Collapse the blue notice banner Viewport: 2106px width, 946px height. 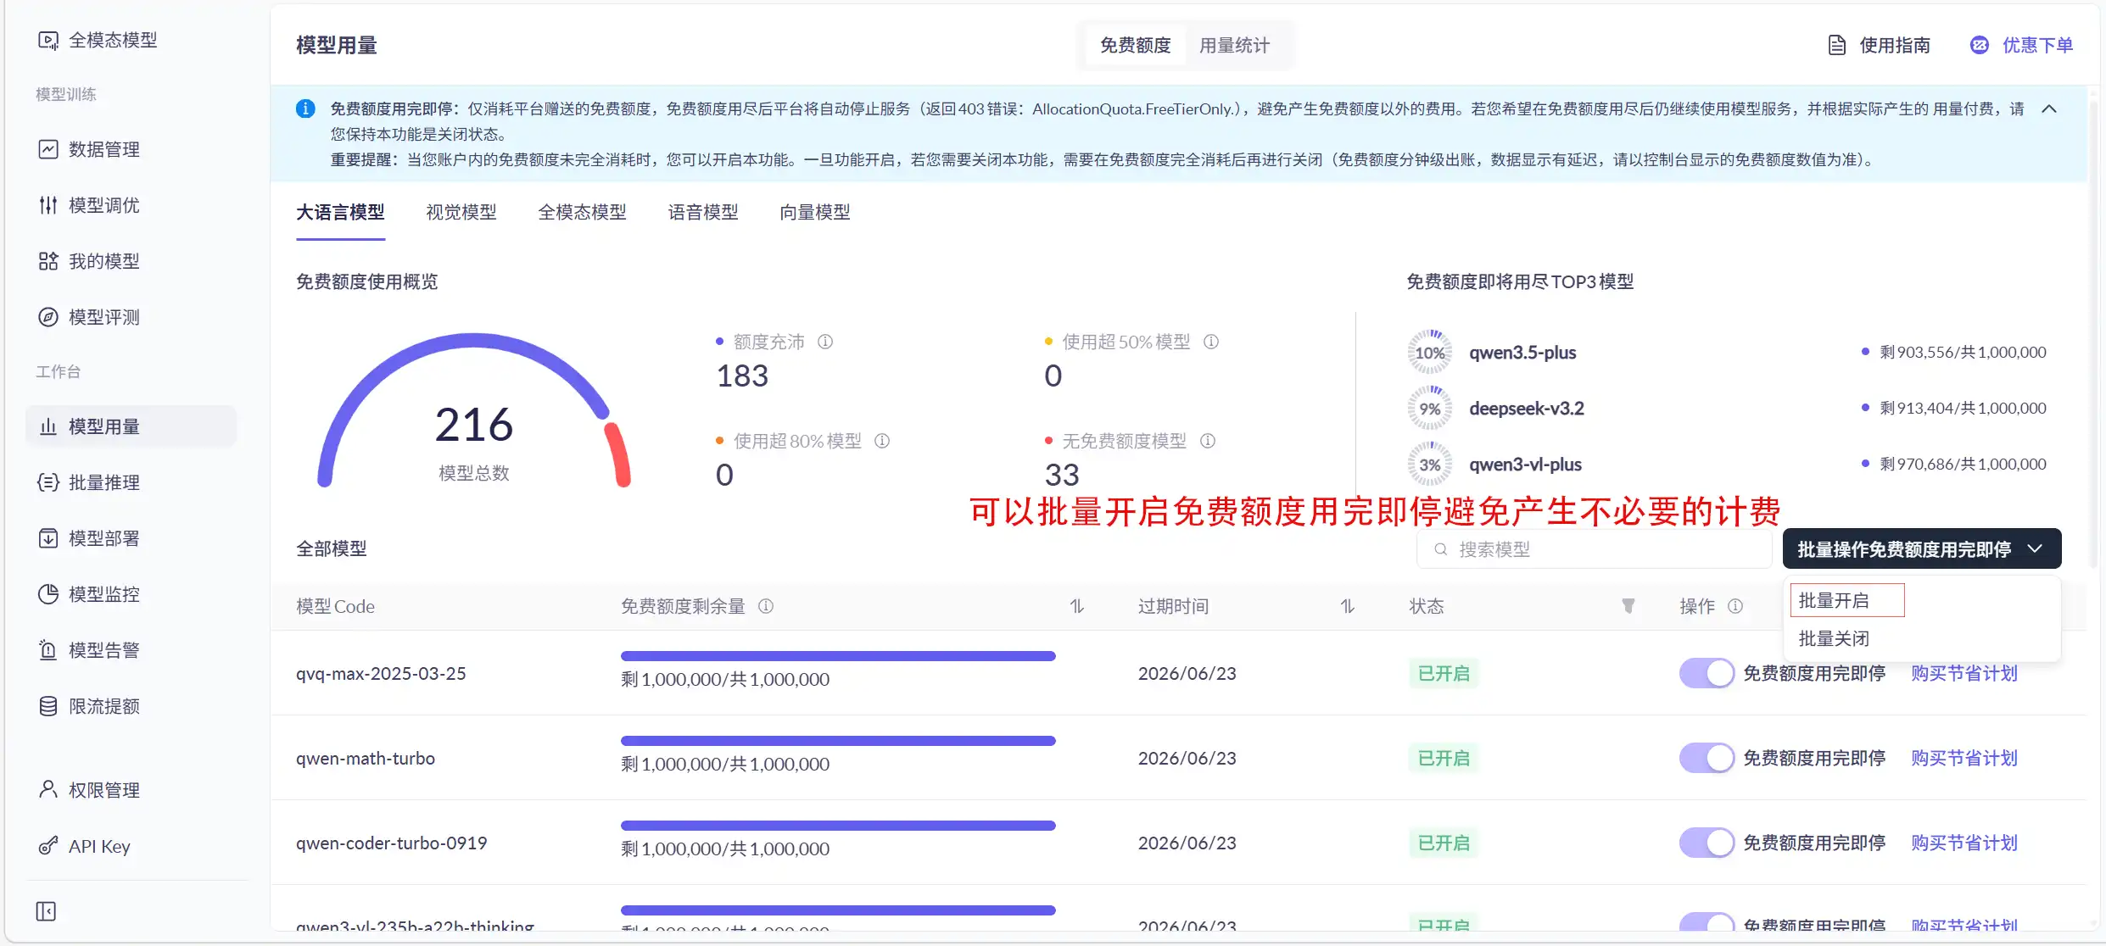pyautogui.click(x=2049, y=109)
